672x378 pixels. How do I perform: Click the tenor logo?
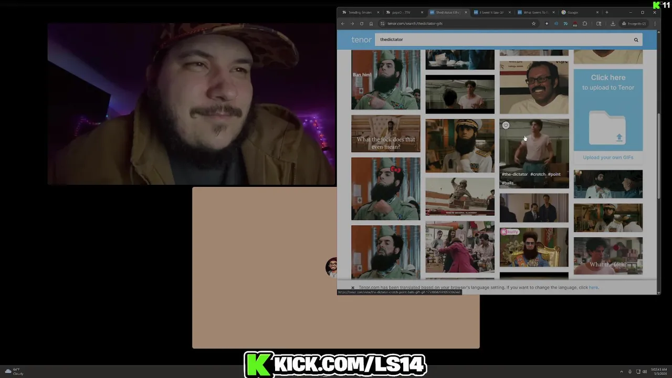361,40
